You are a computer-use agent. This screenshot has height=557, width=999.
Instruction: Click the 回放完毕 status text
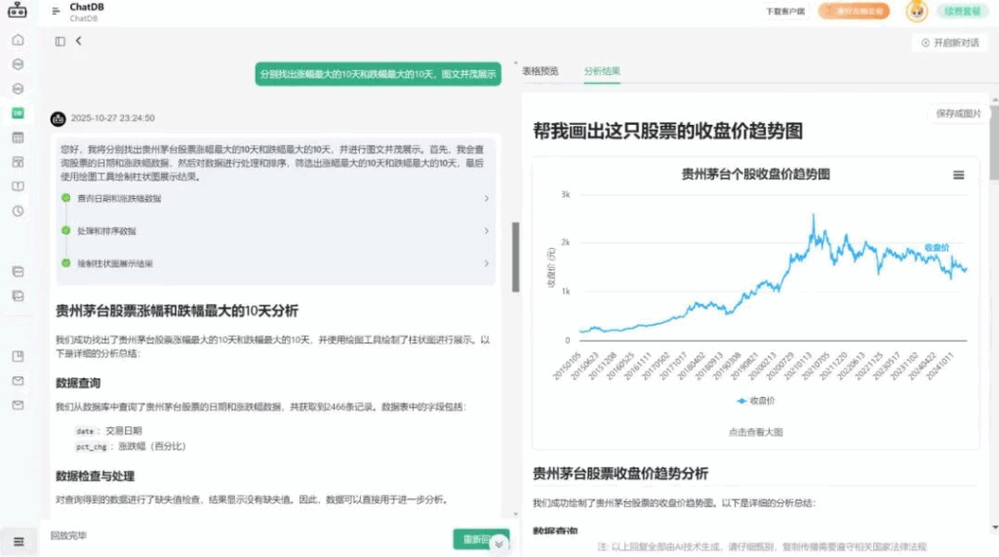68,536
